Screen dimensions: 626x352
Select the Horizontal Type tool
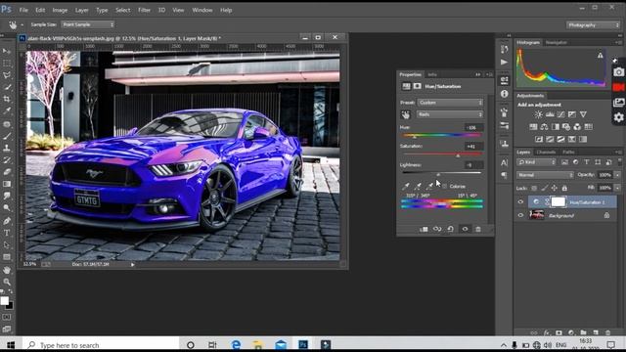point(7,233)
